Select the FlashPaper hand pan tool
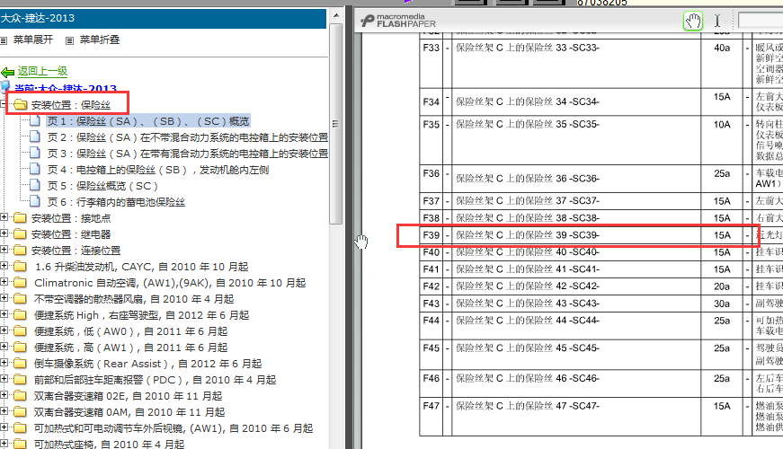The image size is (783, 449). (693, 21)
